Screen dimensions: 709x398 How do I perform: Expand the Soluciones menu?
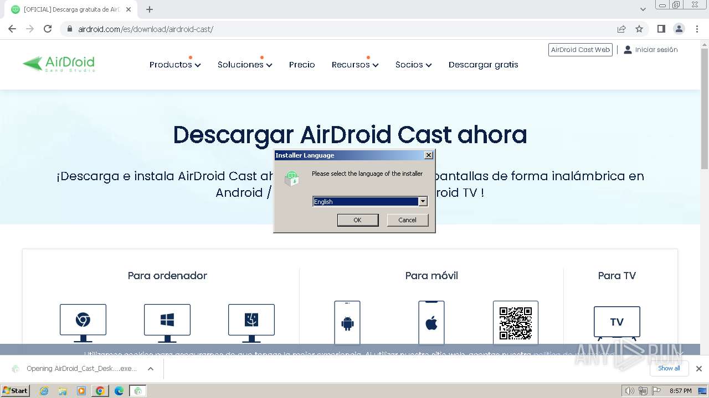[x=245, y=65]
